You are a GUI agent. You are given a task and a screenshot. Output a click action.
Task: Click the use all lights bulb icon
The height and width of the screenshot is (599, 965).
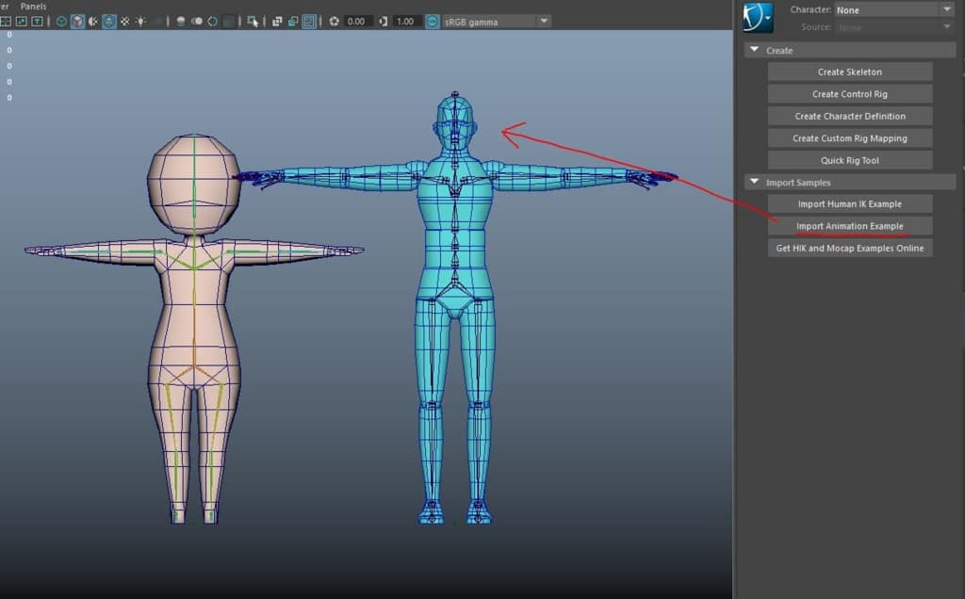tap(140, 21)
